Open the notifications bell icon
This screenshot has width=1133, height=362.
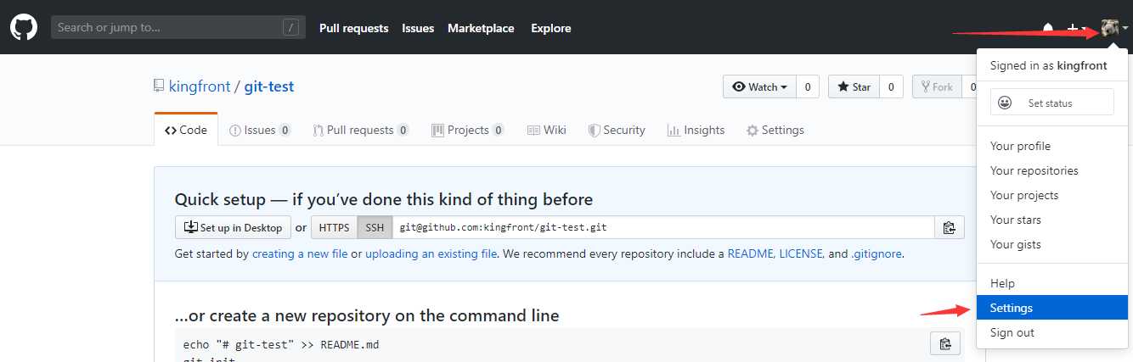point(1048,28)
